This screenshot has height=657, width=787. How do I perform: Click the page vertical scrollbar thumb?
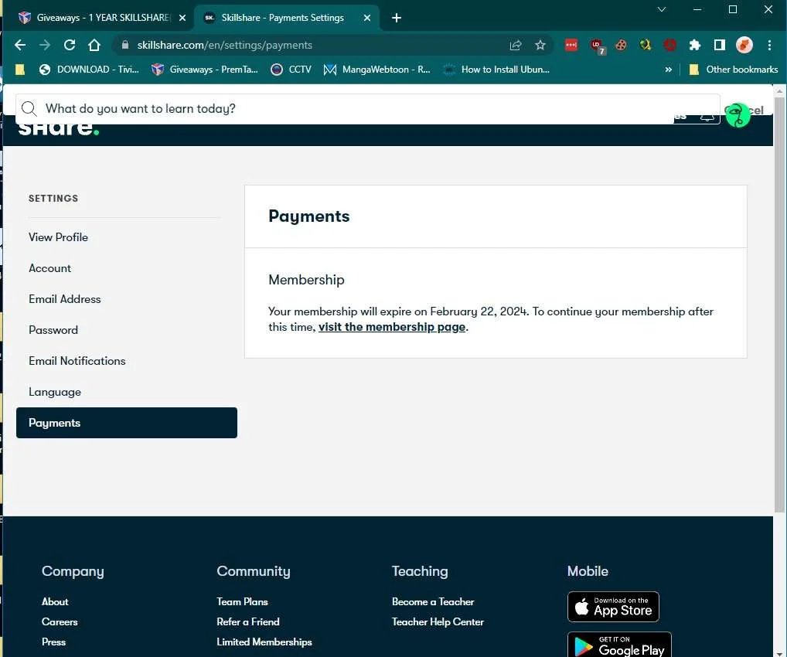tap(779, 305)
